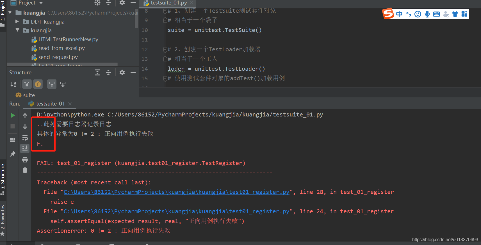This screenshot has width=481, height=245.
Task: Expand all items in Structure panel
Action: (97, 72)
